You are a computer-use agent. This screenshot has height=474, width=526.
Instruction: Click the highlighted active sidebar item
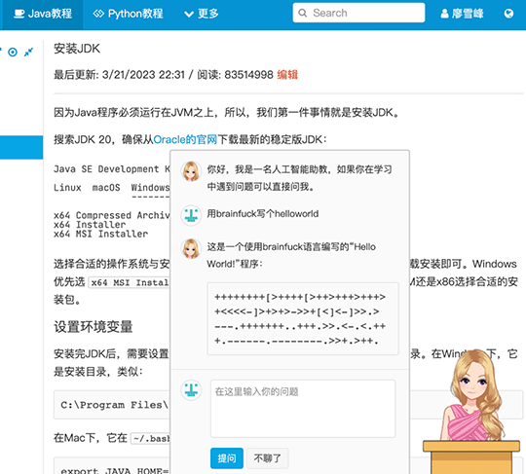point(21,147)
